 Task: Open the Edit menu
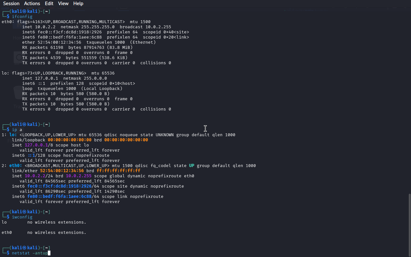click(49, 4)
